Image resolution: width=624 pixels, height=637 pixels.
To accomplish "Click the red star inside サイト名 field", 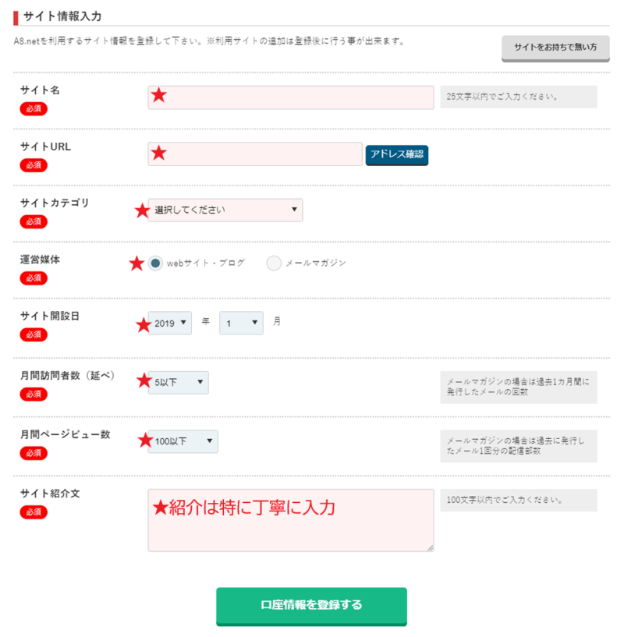I will coord(159,96).
